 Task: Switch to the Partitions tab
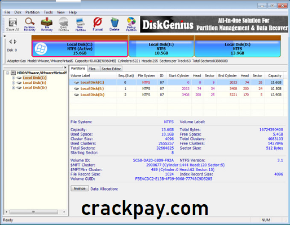pos(78,69)
